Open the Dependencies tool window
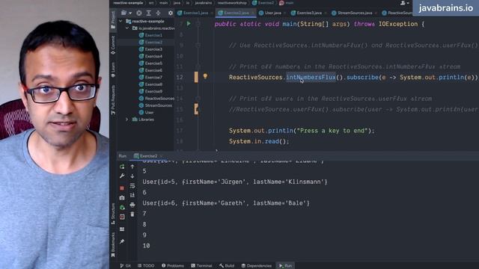The width and height of the screenshot is (479, 269). pyautogui.click(x=256, y=266)
